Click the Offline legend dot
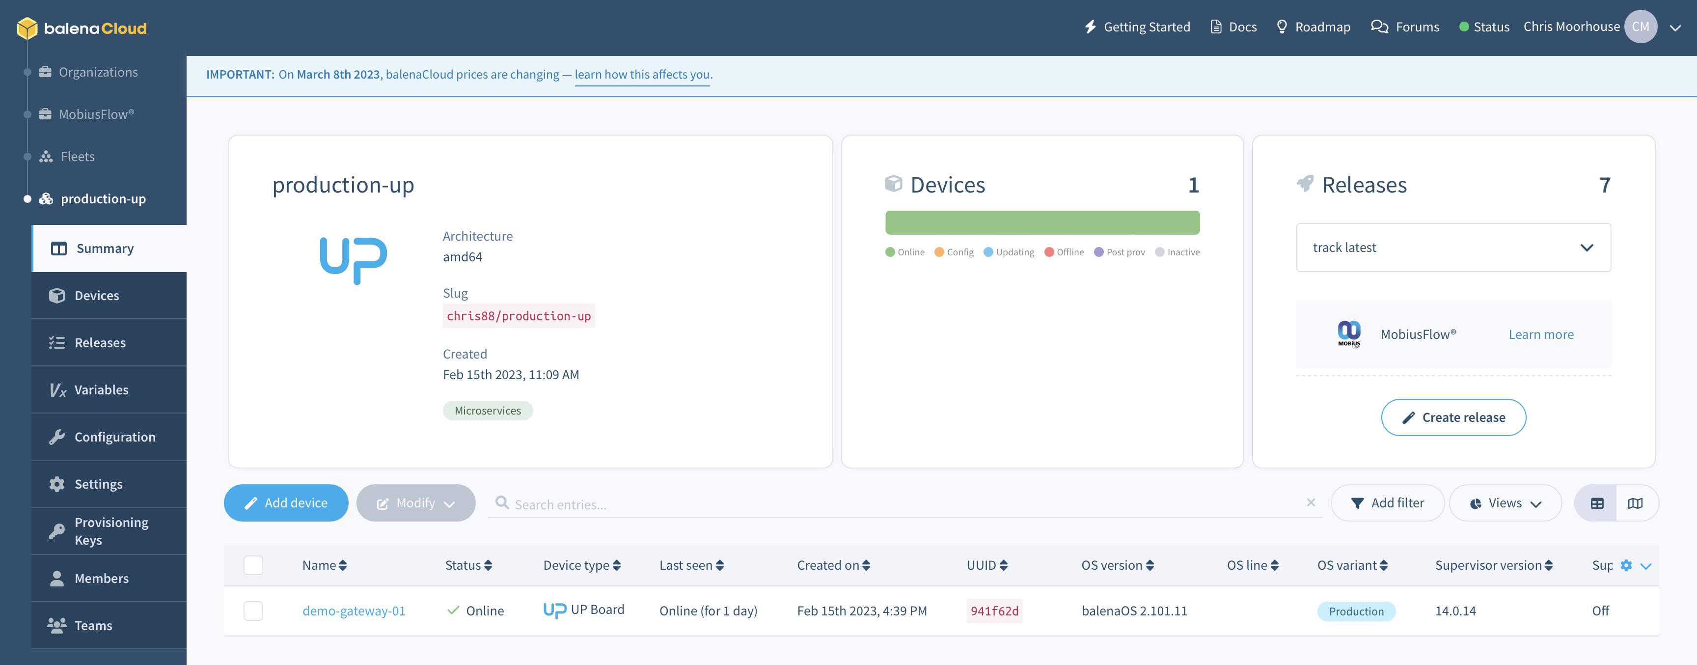This screenshot has width=1697, height=665. [1049, 252]
